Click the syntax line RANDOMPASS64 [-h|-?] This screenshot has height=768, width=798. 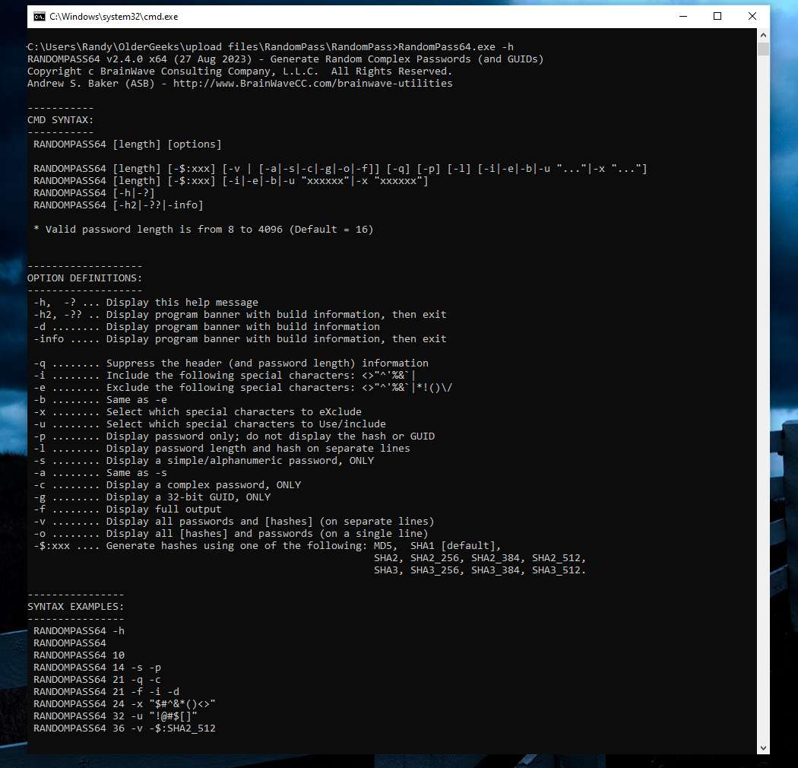pyautogui.click(x=94, y=193)
